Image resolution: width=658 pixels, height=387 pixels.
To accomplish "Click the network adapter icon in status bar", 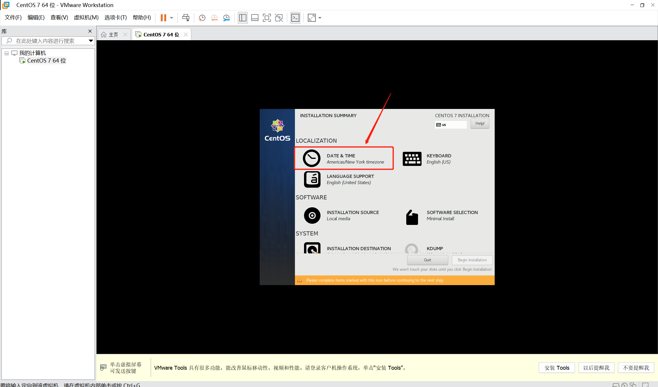I will pyautogui.click(x=633, y=385).
